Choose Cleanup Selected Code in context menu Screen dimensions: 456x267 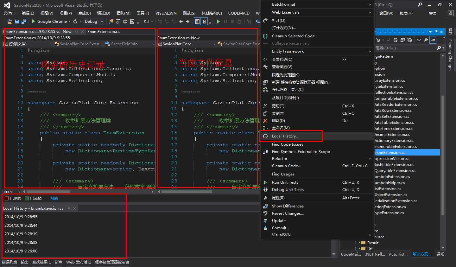[317, 36]
